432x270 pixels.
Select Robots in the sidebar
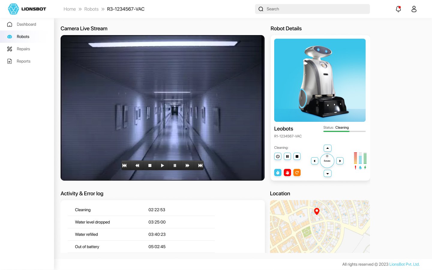click(x=27, y=37)
